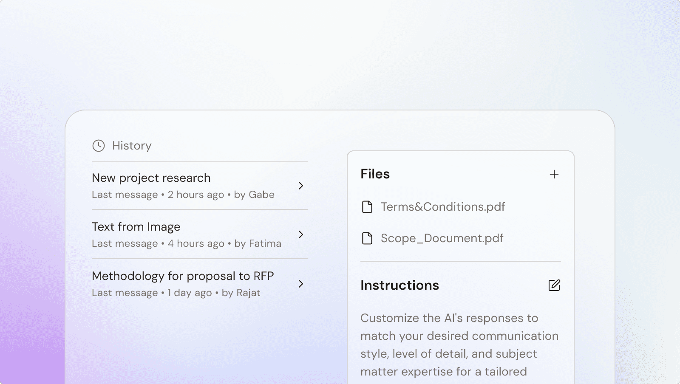Click the History clock icon
The image size is (680, 384).
coord(99,146)
